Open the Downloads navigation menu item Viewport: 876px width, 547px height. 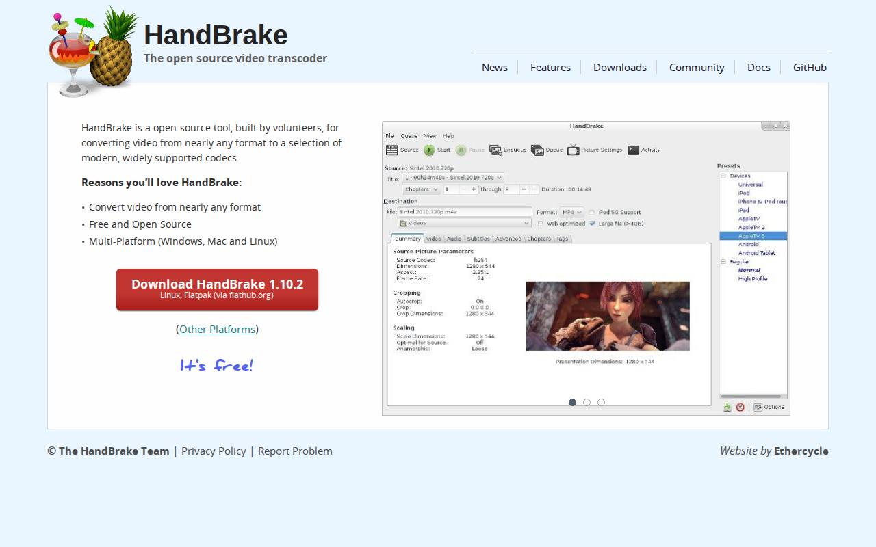(619, 67)
